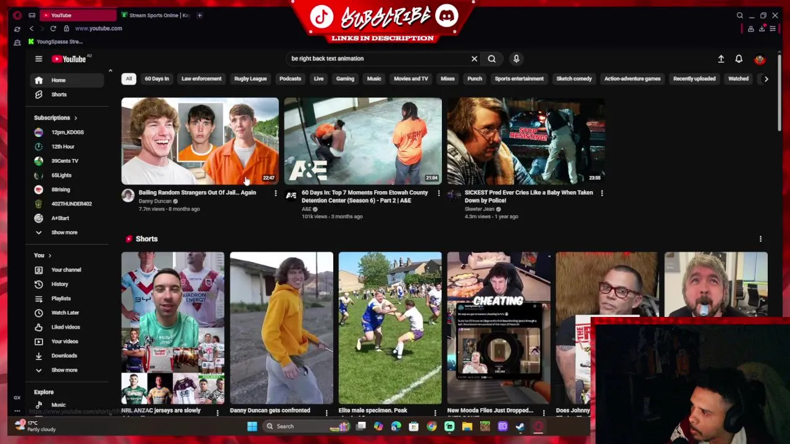Select the Sketch comedy chip
Screen dimensions: 790x444
574,79
